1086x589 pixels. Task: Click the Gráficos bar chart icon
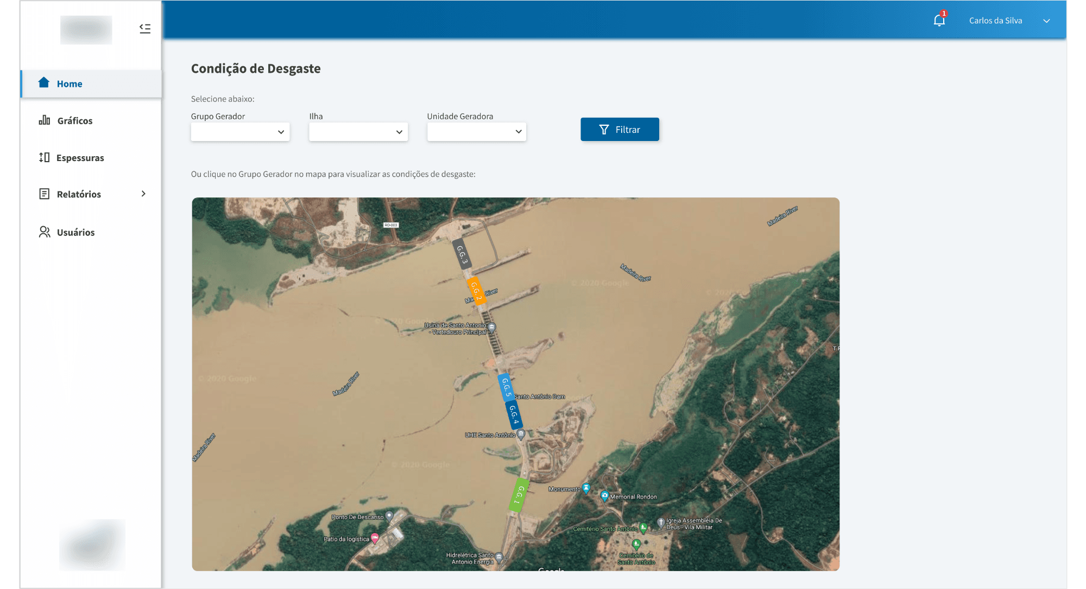(45, 120)
